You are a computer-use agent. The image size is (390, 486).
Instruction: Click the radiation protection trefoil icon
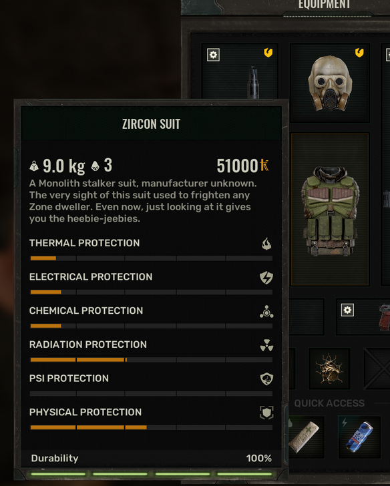pyautogui.click(x=266, y=345)
